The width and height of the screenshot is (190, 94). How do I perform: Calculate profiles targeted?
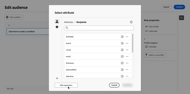(151, 47)
